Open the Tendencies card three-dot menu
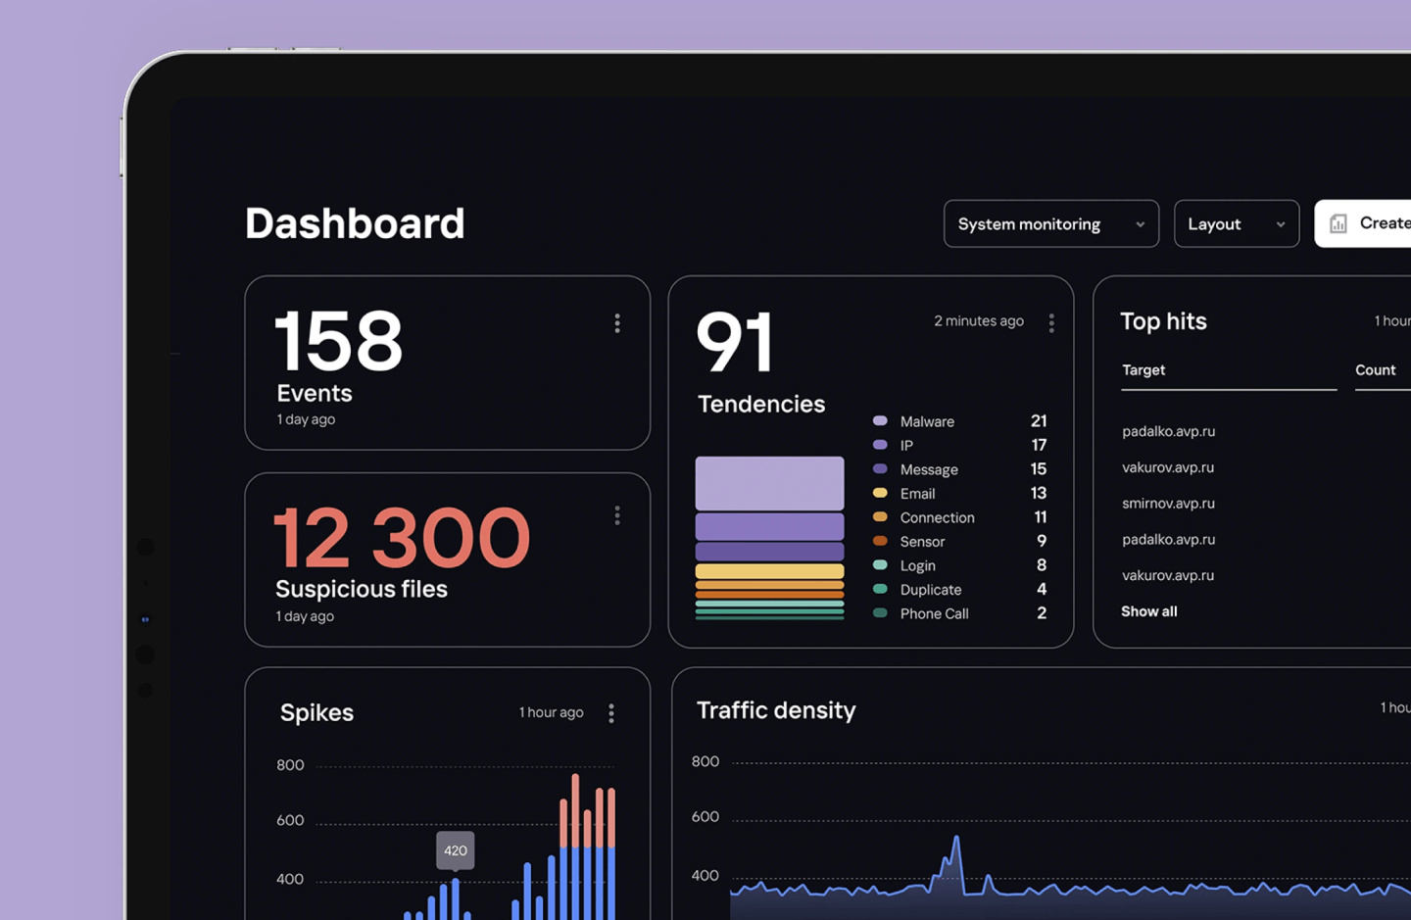The height and width of the screenshot is (920, 1411). [x=1051, y=323]
